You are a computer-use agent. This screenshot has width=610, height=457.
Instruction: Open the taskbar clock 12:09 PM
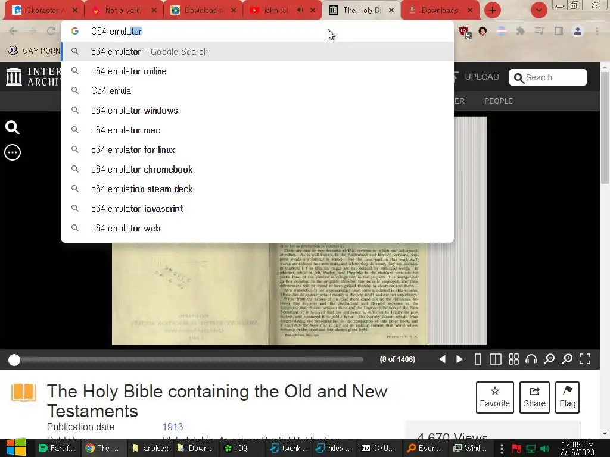click(577, 448)
